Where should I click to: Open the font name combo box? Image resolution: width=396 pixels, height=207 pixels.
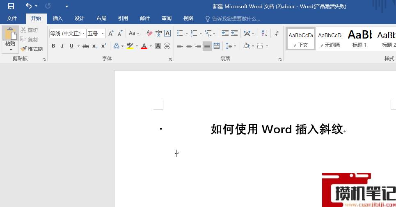tap(68, 33)
